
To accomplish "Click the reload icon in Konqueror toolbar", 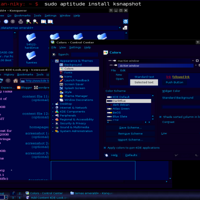I will 6,21.
